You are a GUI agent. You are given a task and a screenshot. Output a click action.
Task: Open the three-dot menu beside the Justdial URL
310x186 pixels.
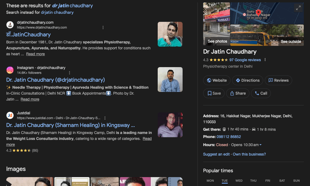(105, 118)
